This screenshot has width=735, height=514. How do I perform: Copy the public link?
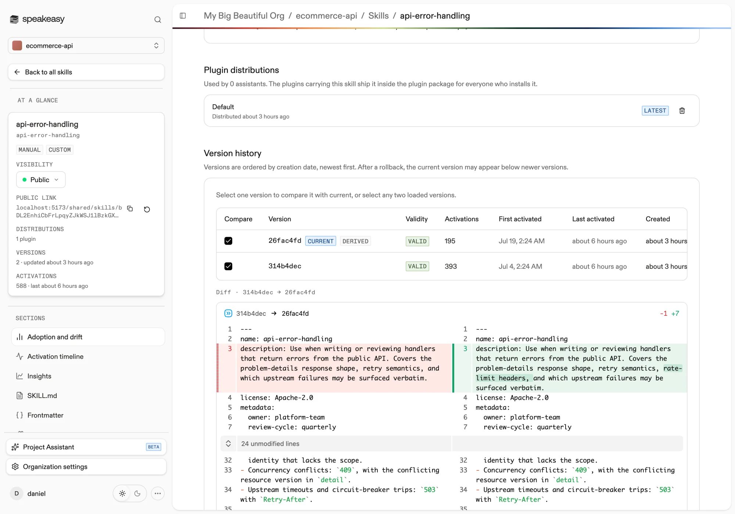pos(130,209)
